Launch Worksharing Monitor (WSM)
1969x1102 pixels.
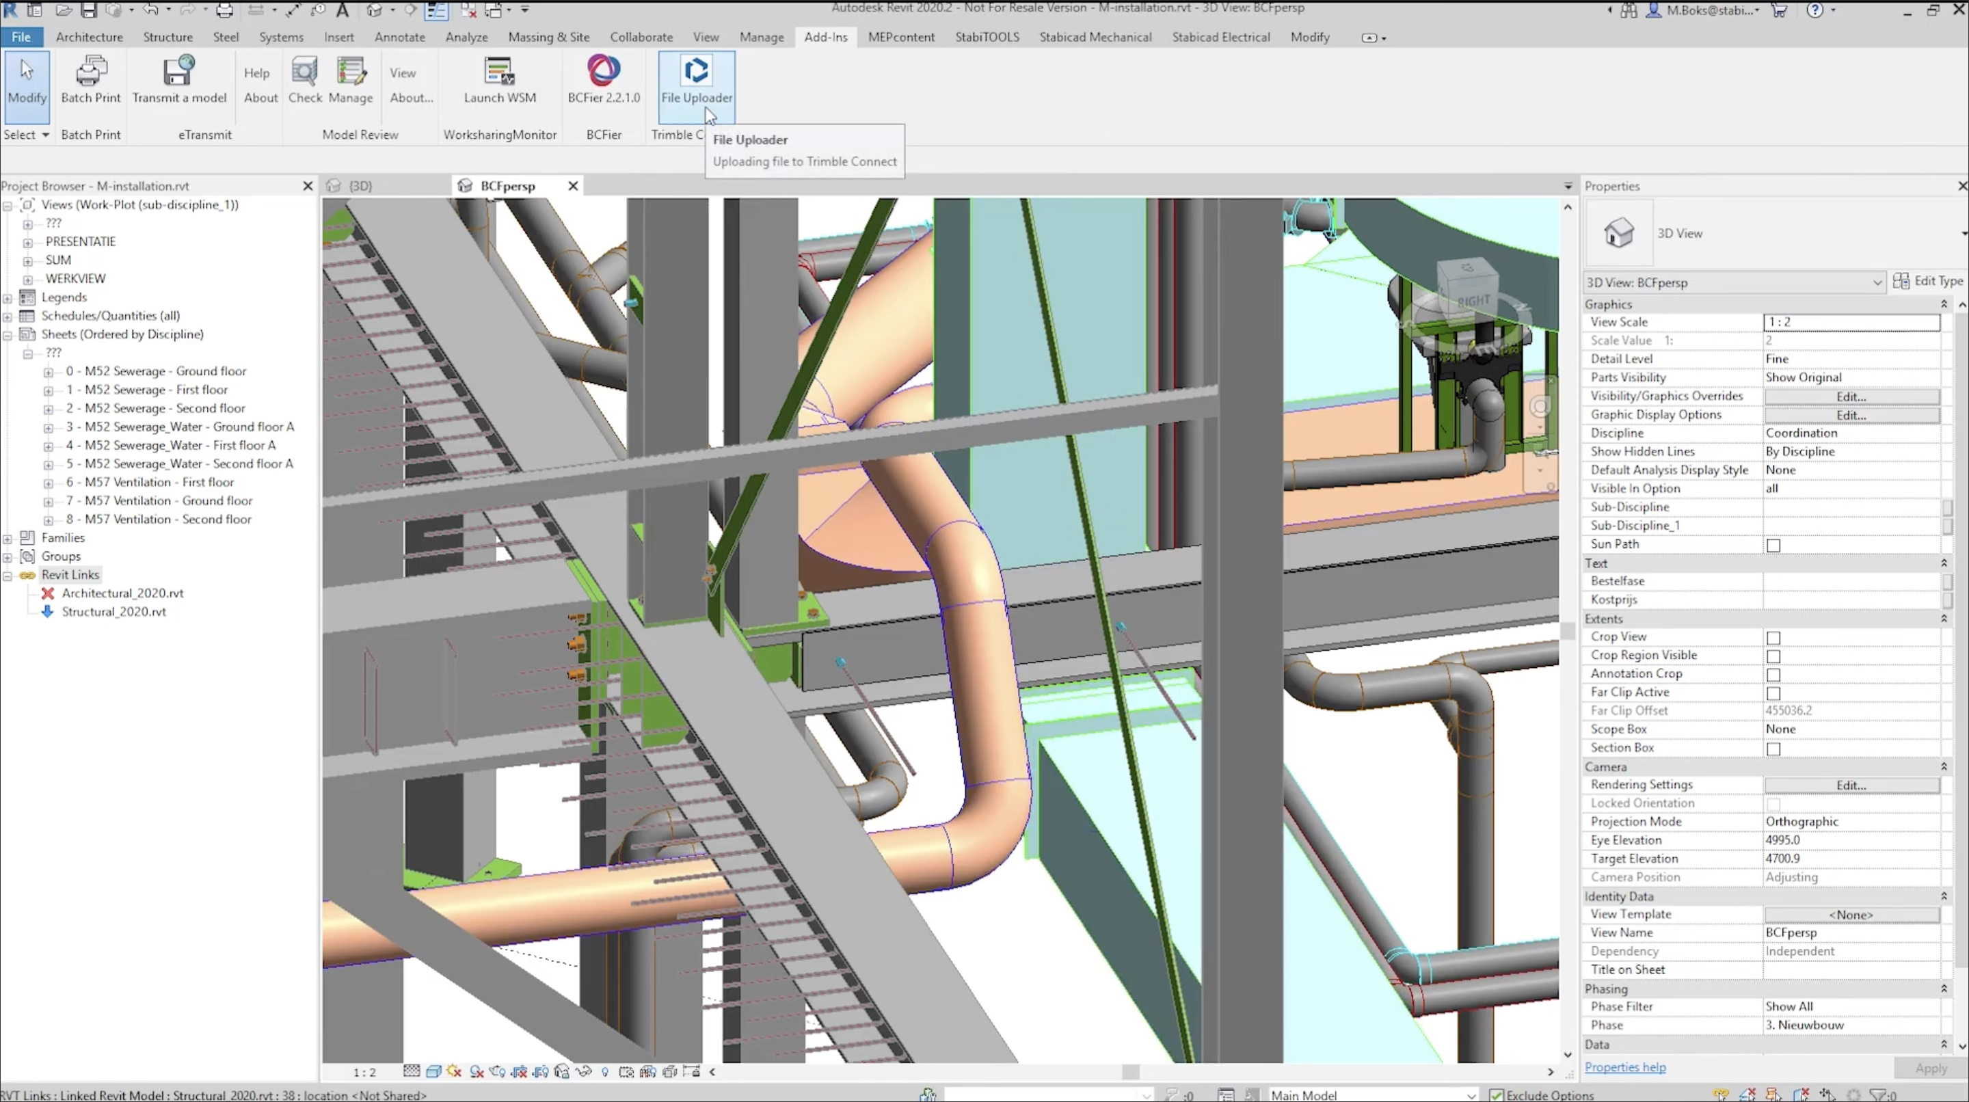point(500,79)
